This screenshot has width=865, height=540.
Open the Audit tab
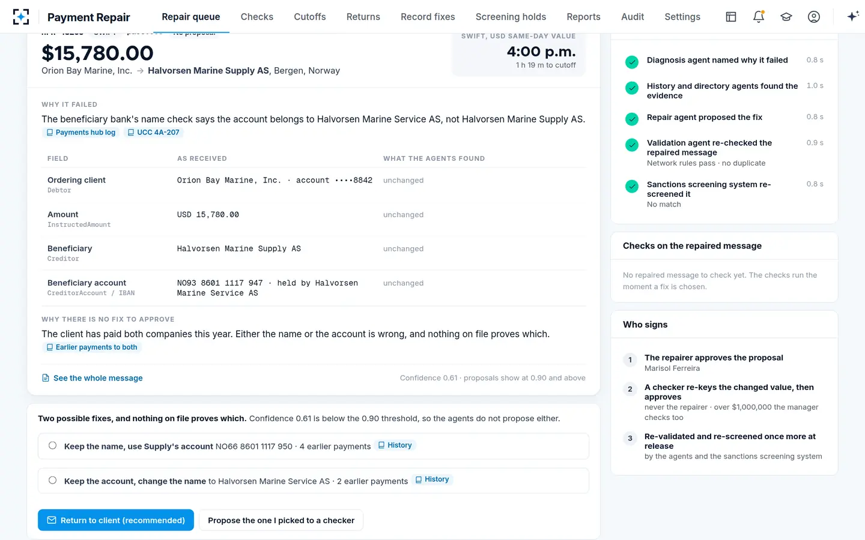coord(633,17)
